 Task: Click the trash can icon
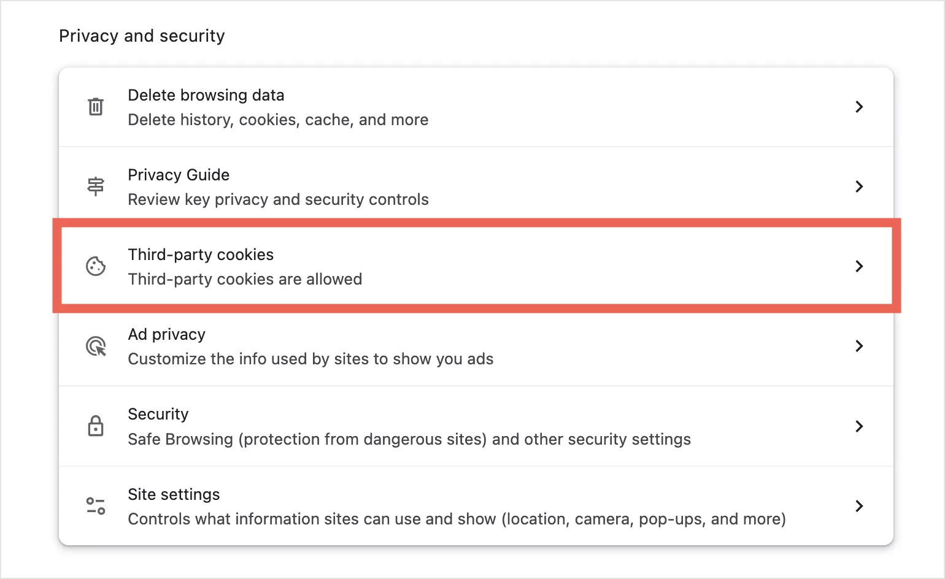pos(96,107)
